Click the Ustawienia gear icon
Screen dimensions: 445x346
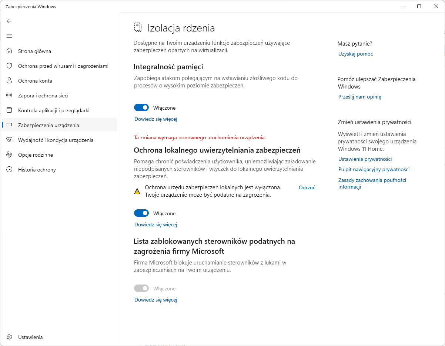[x=10, y=337]
